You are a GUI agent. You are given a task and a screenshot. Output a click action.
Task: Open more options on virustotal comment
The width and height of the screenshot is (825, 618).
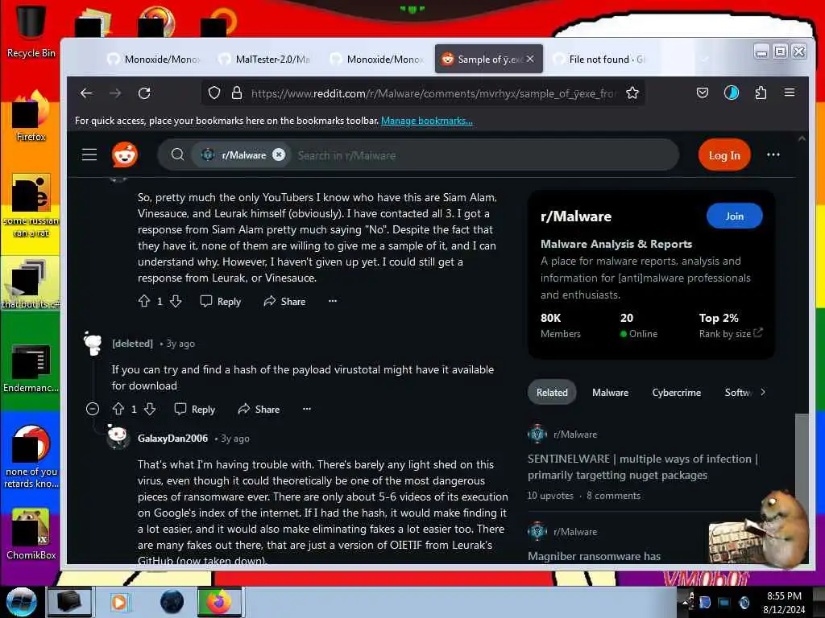pyautogui.click(x=307, y=409)
